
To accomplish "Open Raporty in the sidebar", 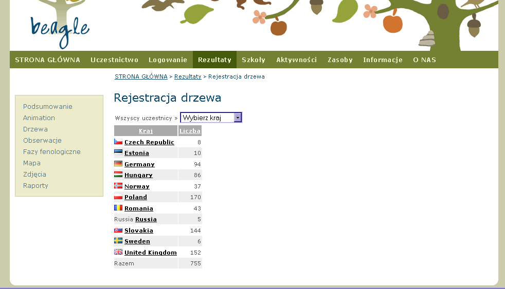I will (x=35, y=185).
